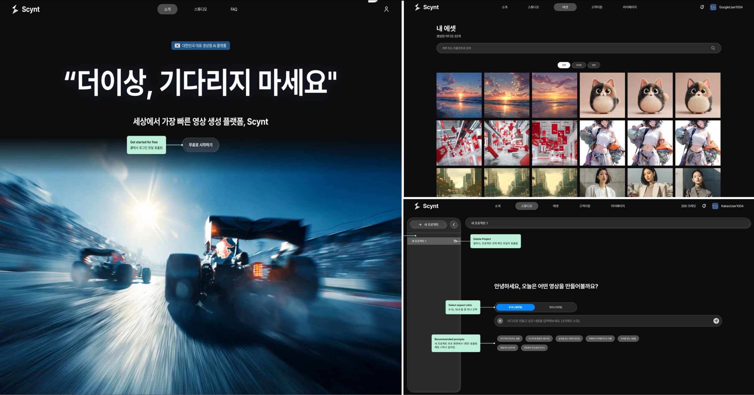Click the send arrow in prompt box
The image size is (754, 395).
pos(716,321)
